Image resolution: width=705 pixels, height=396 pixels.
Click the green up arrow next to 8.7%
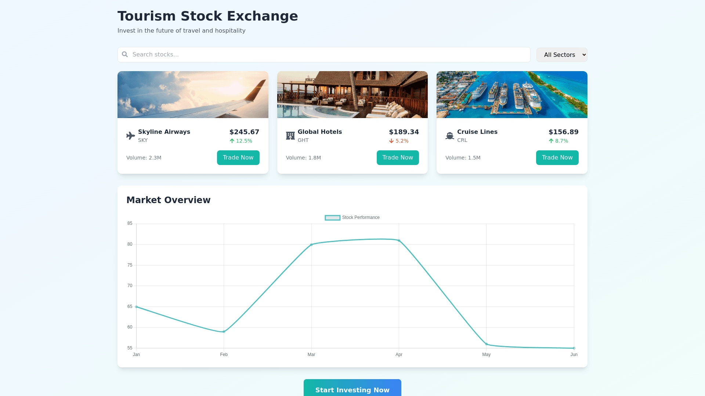pyautogui.click(x=551, y=141)
